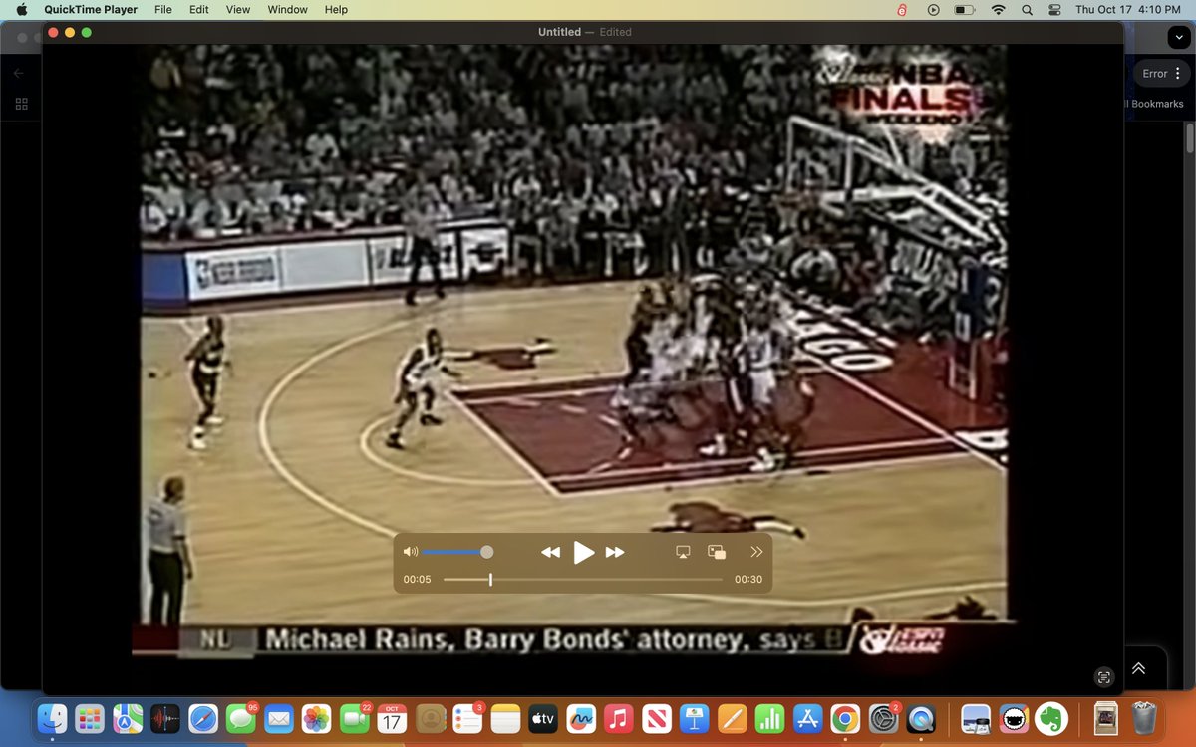Open Music from the Dock
The height and width of the screenshot is (747, 1196).
(619, 717)
